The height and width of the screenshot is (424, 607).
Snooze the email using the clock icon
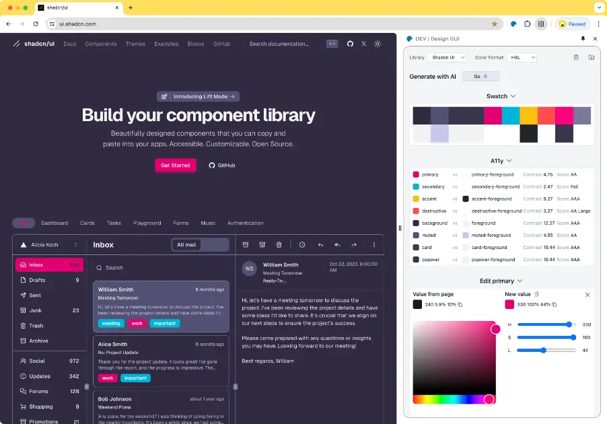(x=302, y=245)
